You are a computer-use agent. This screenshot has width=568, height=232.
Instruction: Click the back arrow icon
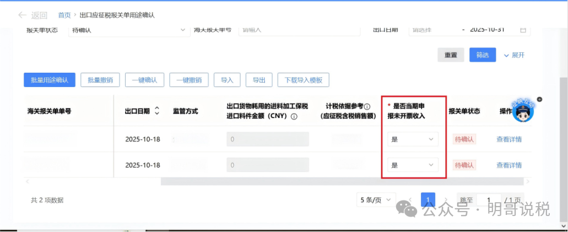[x=22, y=15]
